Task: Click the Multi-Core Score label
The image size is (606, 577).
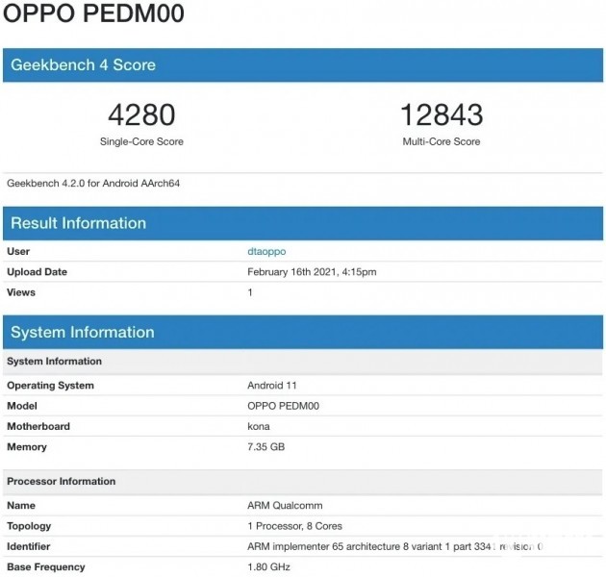Action: [442, 141]
